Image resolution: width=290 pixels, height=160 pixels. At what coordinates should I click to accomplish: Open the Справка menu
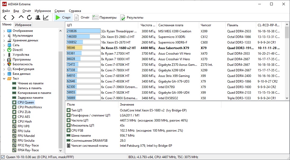(75, 11)
